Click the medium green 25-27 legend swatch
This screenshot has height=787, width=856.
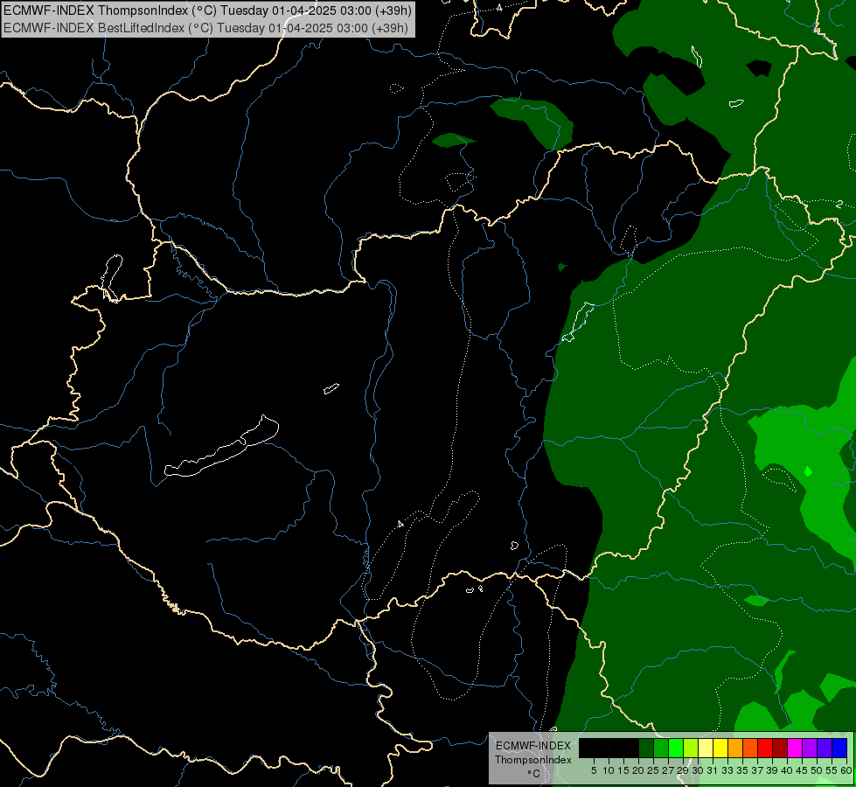[x=661, y=748]
